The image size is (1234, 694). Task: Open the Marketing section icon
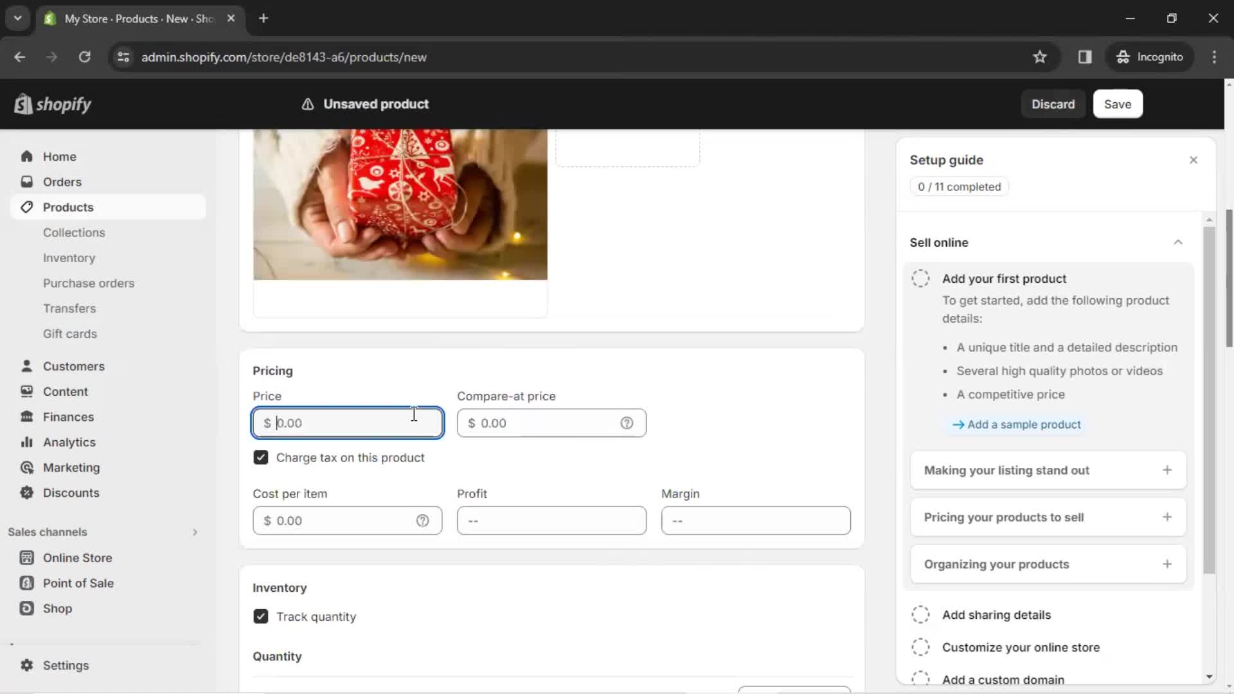[26, 467]
